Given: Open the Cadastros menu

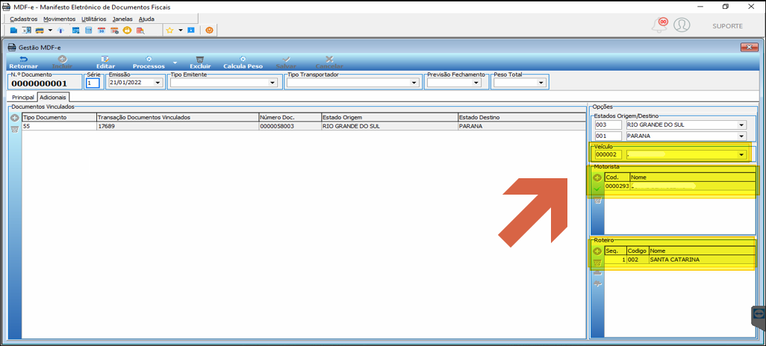Looking at the screenshot, I should click(x=23, y=19).
